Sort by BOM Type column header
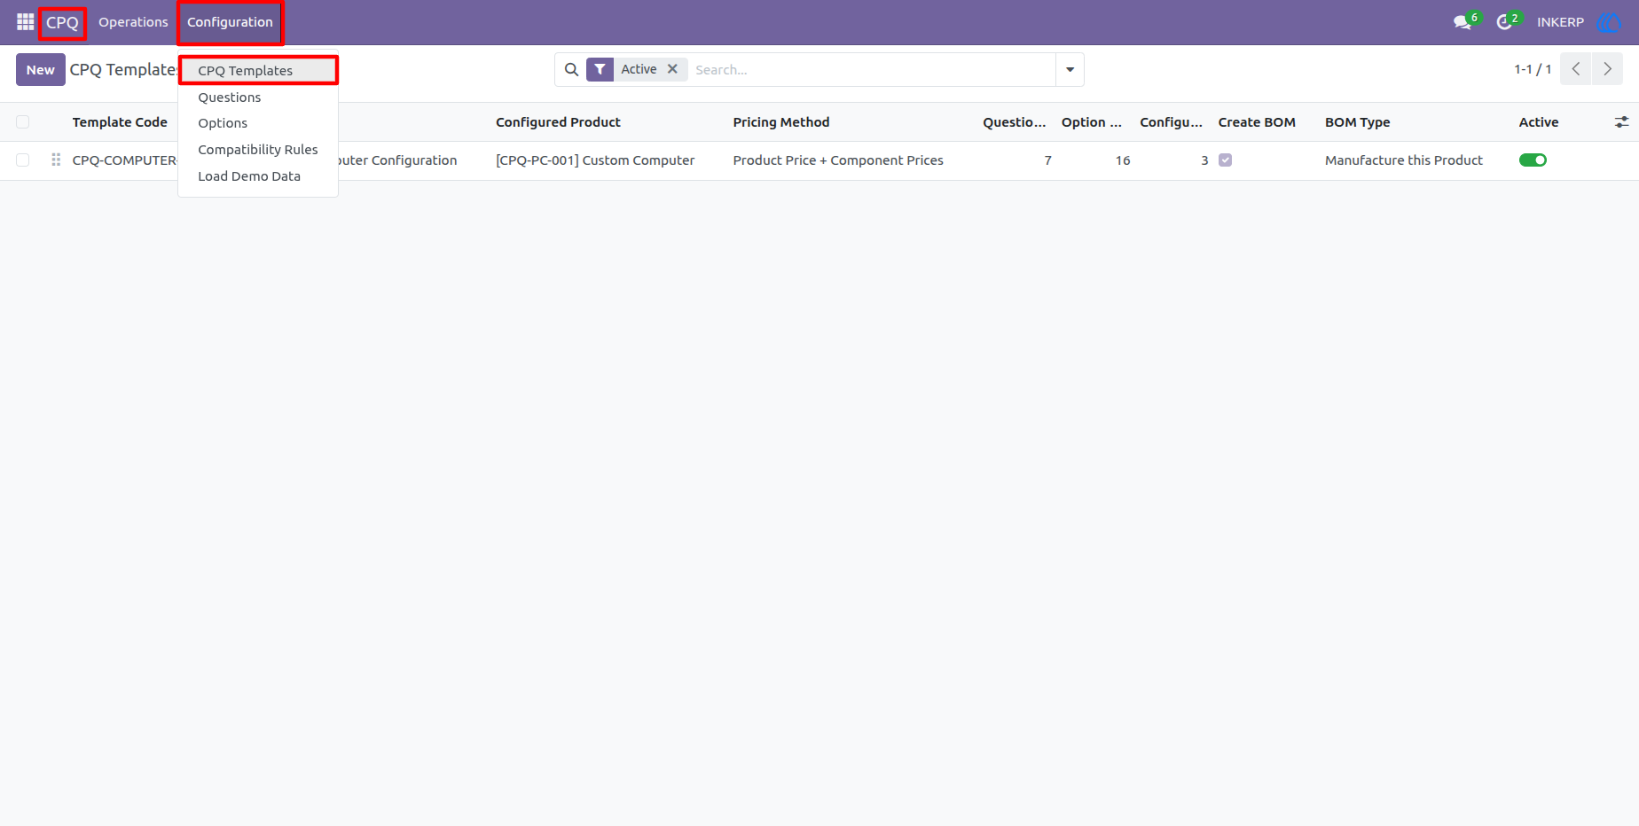Image resolution: width=1639 pixels, height=826 pixels. (1357, 122)
